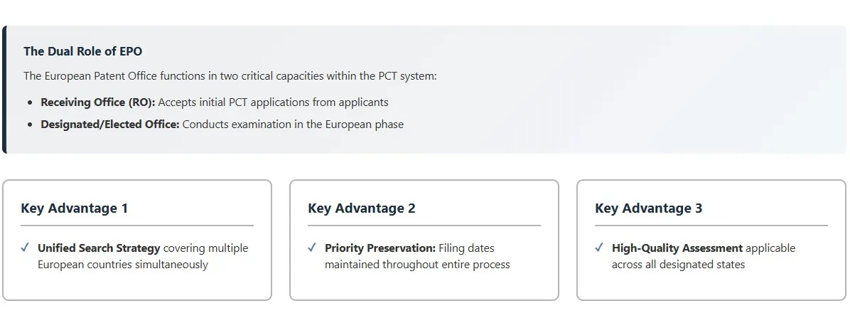Click "maintained throughout entire process" in the second card
This screenshot has height=323, width=850.
(x=417, y=265)
